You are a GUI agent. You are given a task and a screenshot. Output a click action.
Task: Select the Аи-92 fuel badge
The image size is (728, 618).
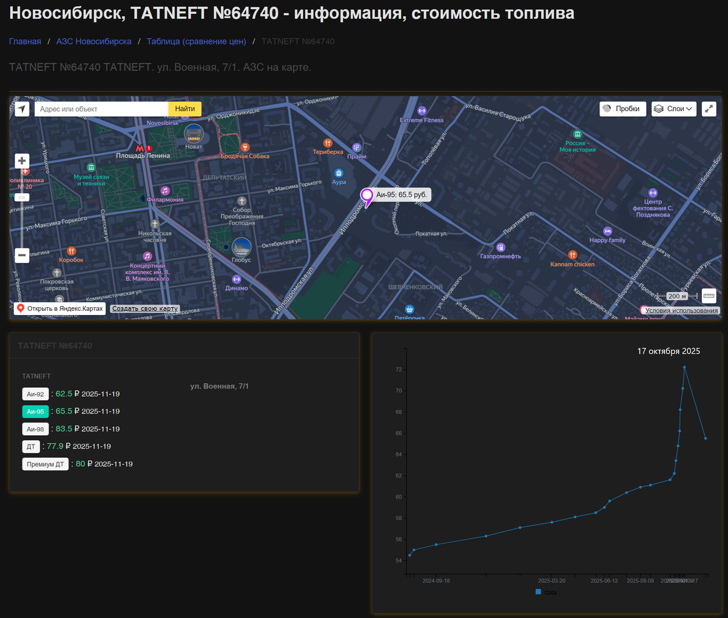coord(35,394)
